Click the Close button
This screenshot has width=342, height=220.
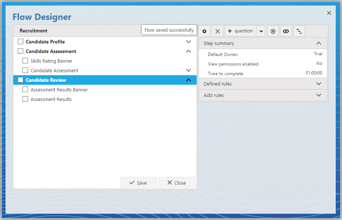click(177, 182)
